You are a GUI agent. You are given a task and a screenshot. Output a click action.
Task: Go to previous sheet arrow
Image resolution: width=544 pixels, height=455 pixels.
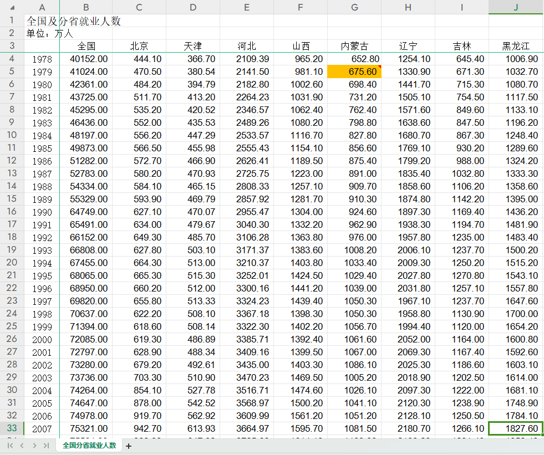coord(22,446)
